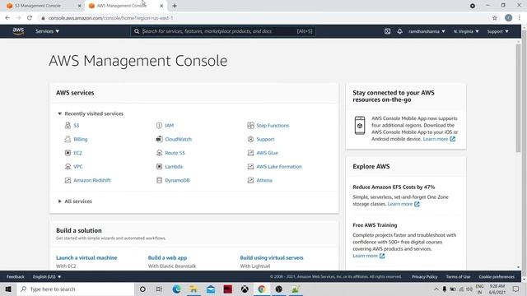Open Cookie preferences in footer

[497, 277]
